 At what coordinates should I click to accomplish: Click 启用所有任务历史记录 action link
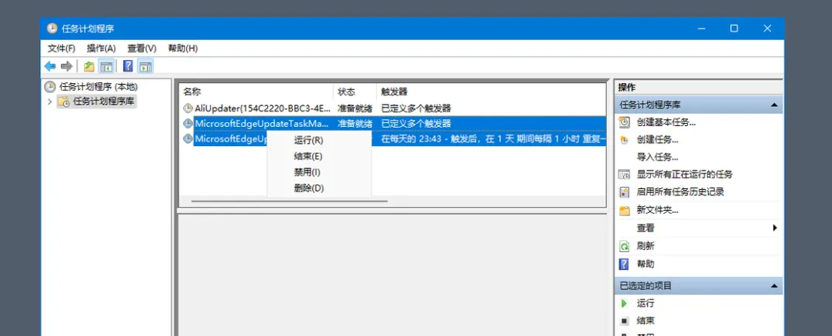[x=680, y=192]
